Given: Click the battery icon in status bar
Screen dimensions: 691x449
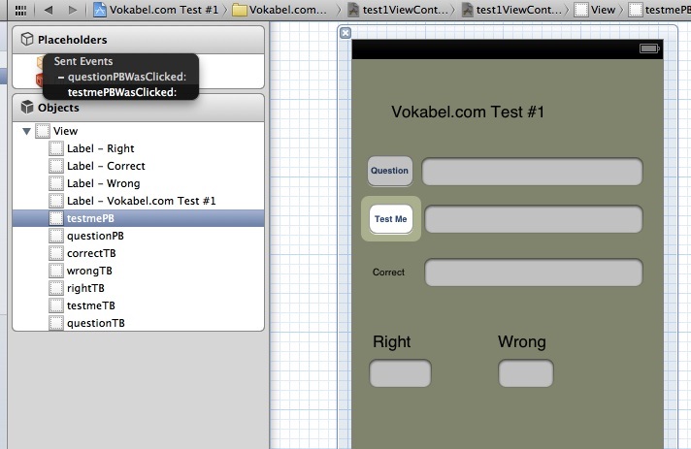Looking at the screenshot, I should pyautogui.click(x=649, y=48).
